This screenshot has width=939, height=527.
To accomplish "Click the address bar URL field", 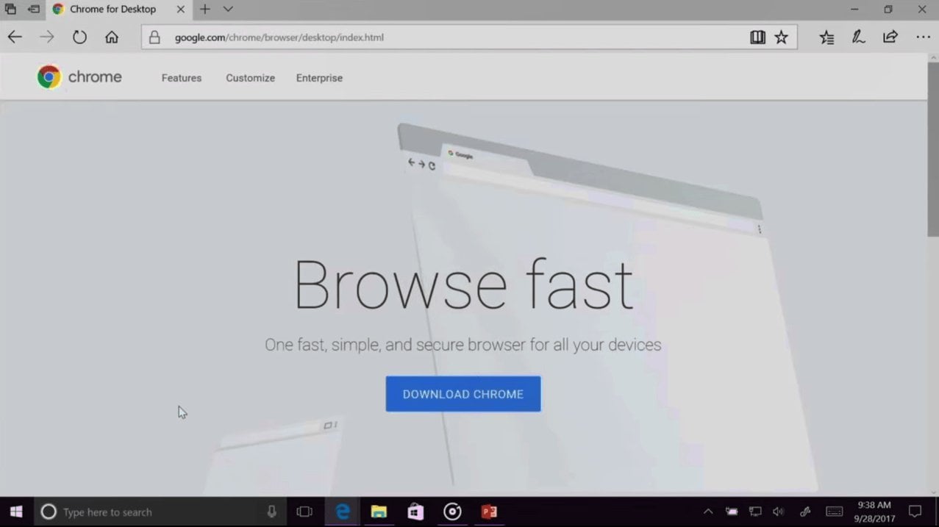I will pyautogui.click(x=441, y=37).
